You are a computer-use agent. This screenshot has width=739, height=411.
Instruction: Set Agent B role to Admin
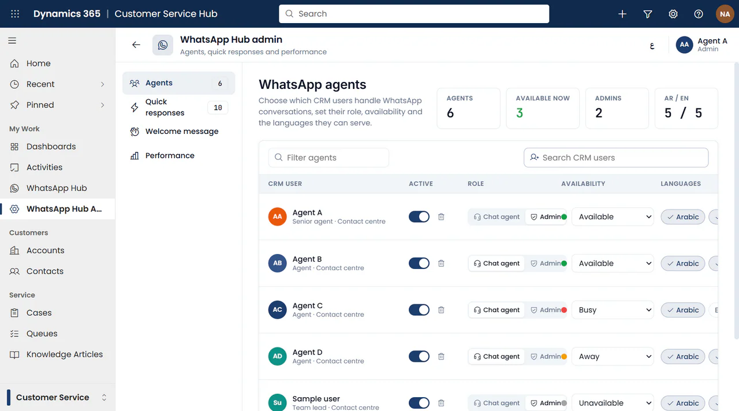546,263
